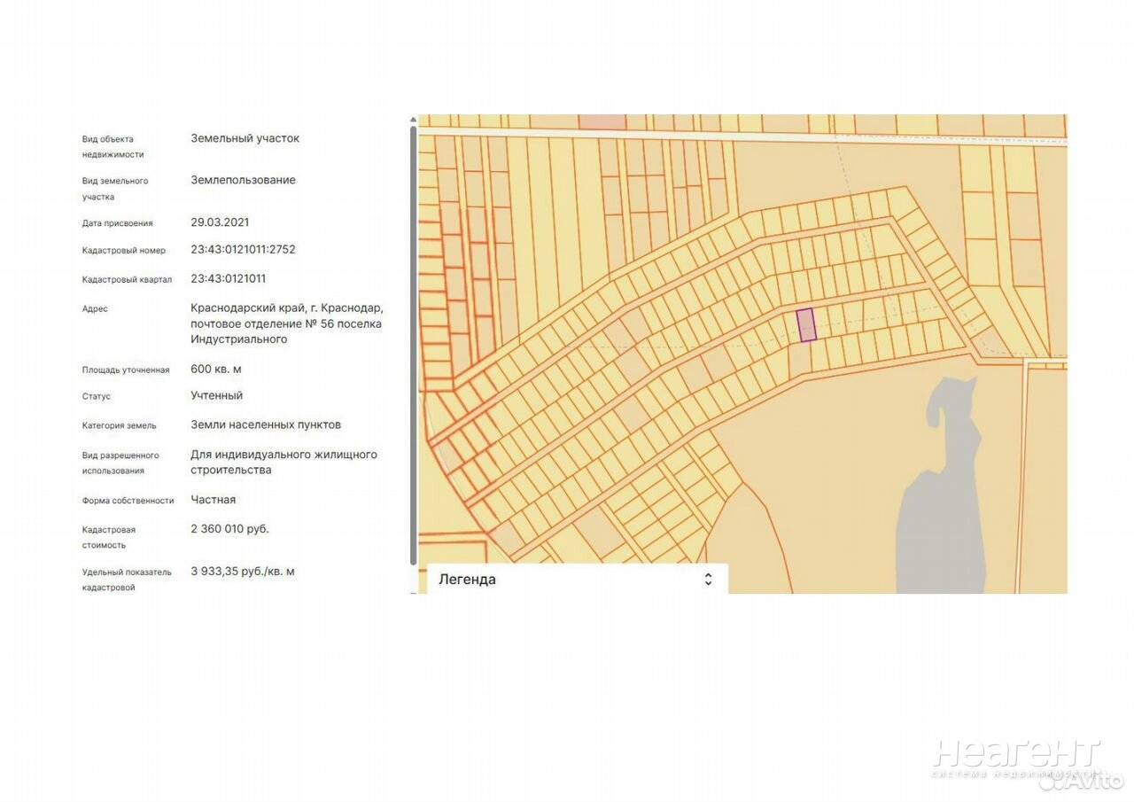Click the "Адрес" label
Viewport: 1134px width, 802px height.
coord(96,309)
